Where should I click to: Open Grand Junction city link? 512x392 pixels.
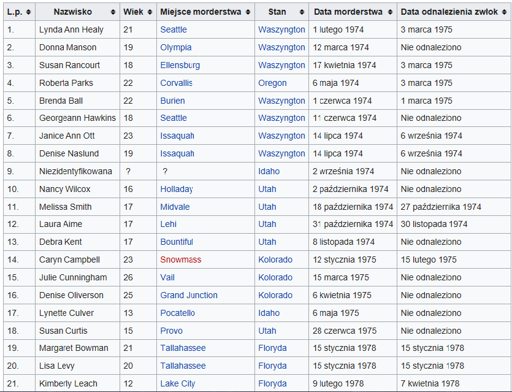pos(189,295)
